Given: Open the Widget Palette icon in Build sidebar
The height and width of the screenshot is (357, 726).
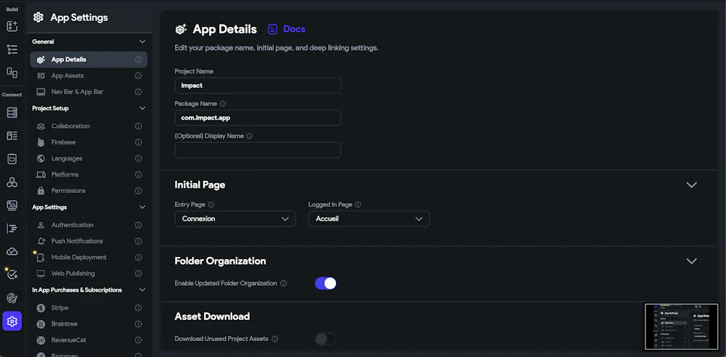Looking at the screenshot, I should click(x=12, y=26).
